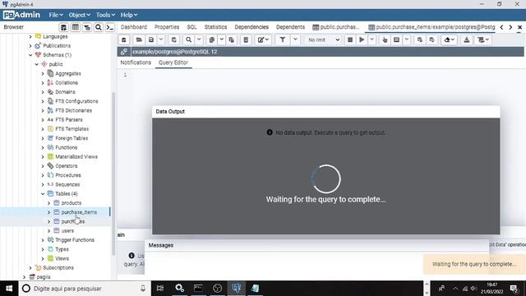Expand the Functions tree node

(x=43, y=148)
